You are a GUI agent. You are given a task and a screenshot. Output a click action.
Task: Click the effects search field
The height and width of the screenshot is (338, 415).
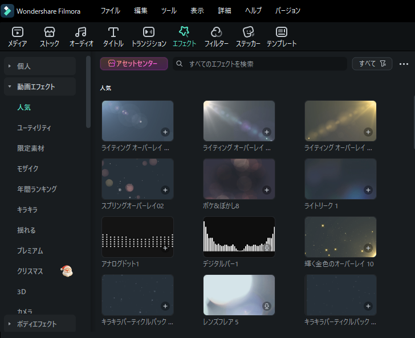pyautogui.click(x=260, y=64)
